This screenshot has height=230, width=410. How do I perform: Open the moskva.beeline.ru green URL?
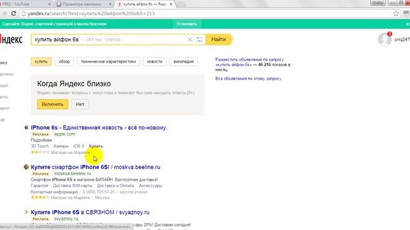[x=72, y=173]
